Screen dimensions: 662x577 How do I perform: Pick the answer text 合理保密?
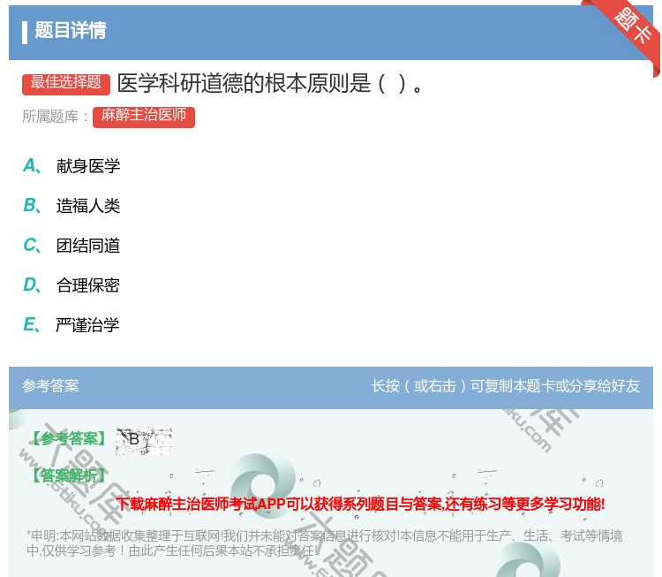click(87, 285)
